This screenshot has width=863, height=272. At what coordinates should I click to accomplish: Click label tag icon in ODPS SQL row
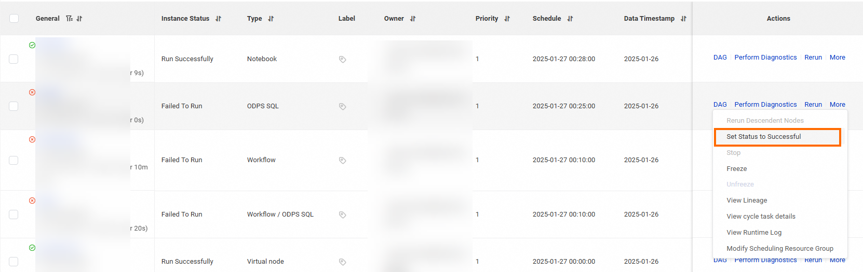point(342,106)
